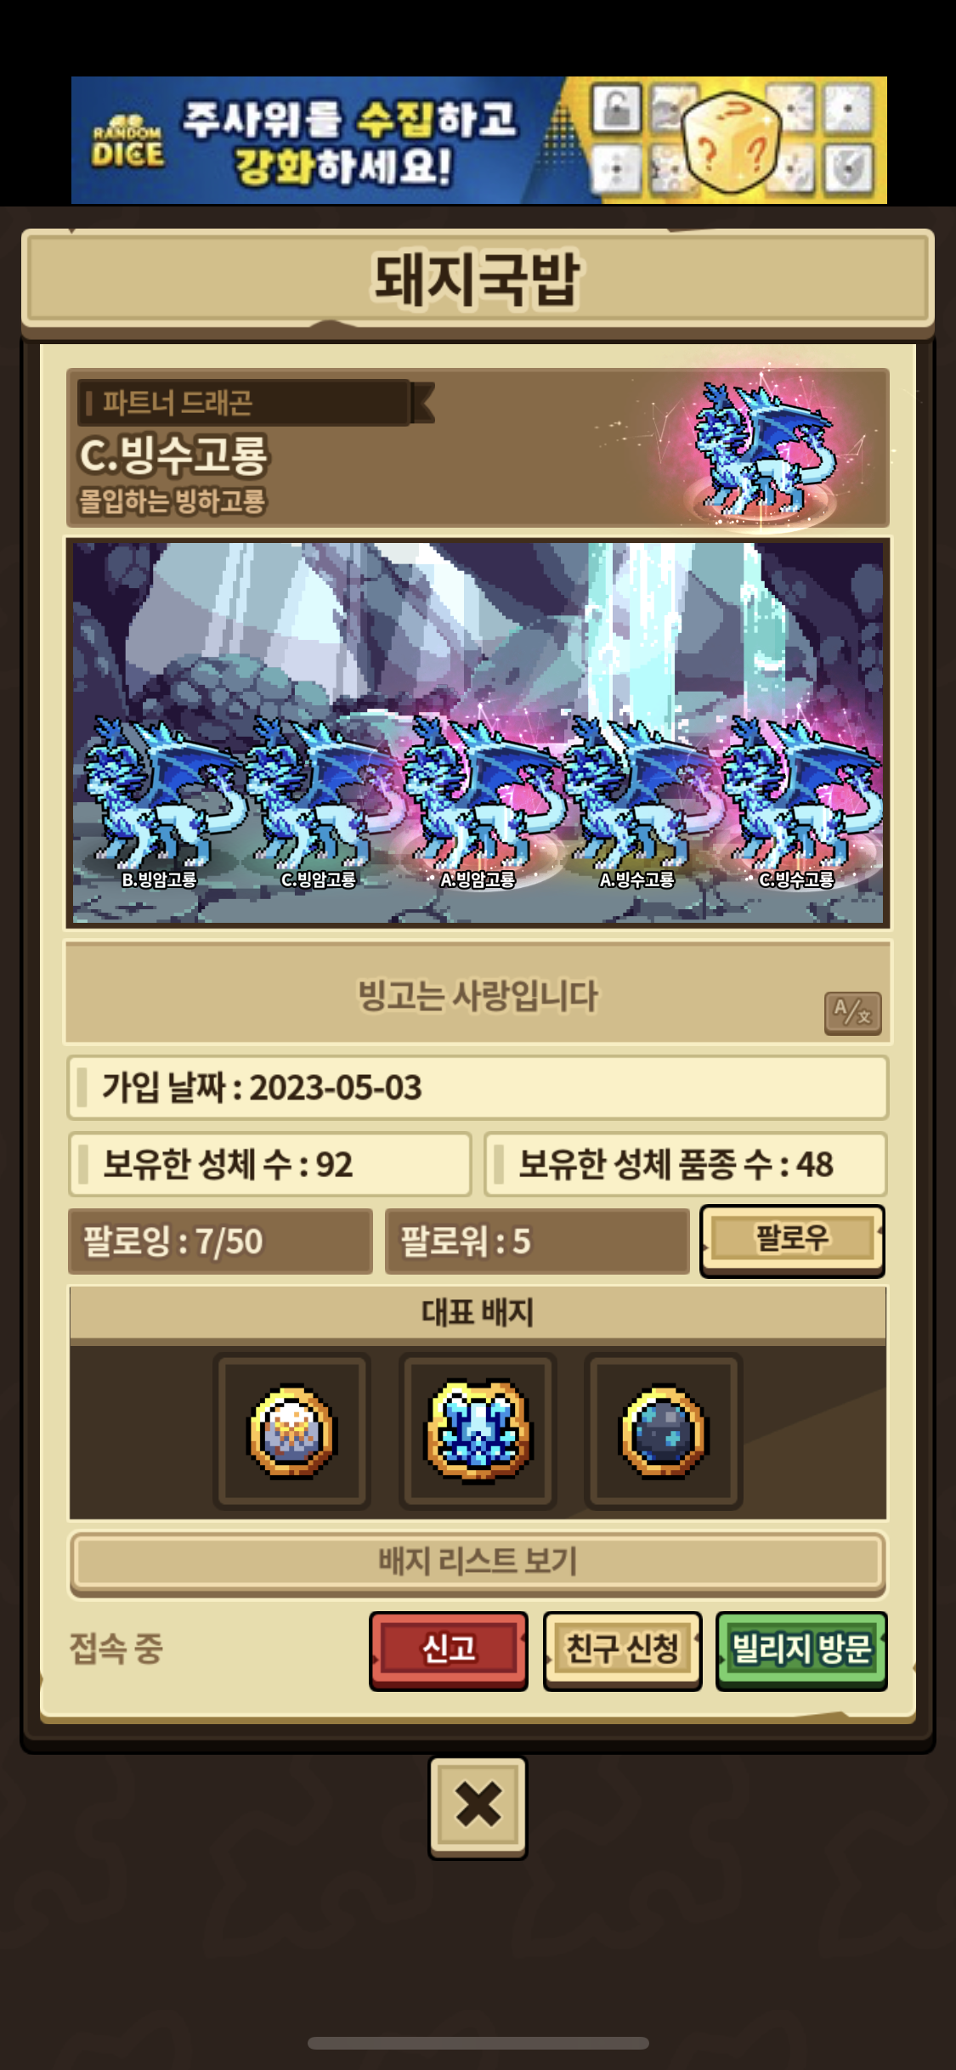Tap the 팔로잉 7/50 following count
The image size is (956, 2070).
pyautogui.click(x=220, y=1241)
